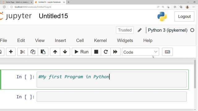Select the Untitled15 Jupyter Notebook browser tab
Screen dimensions: 198x111
click(49, 2)
